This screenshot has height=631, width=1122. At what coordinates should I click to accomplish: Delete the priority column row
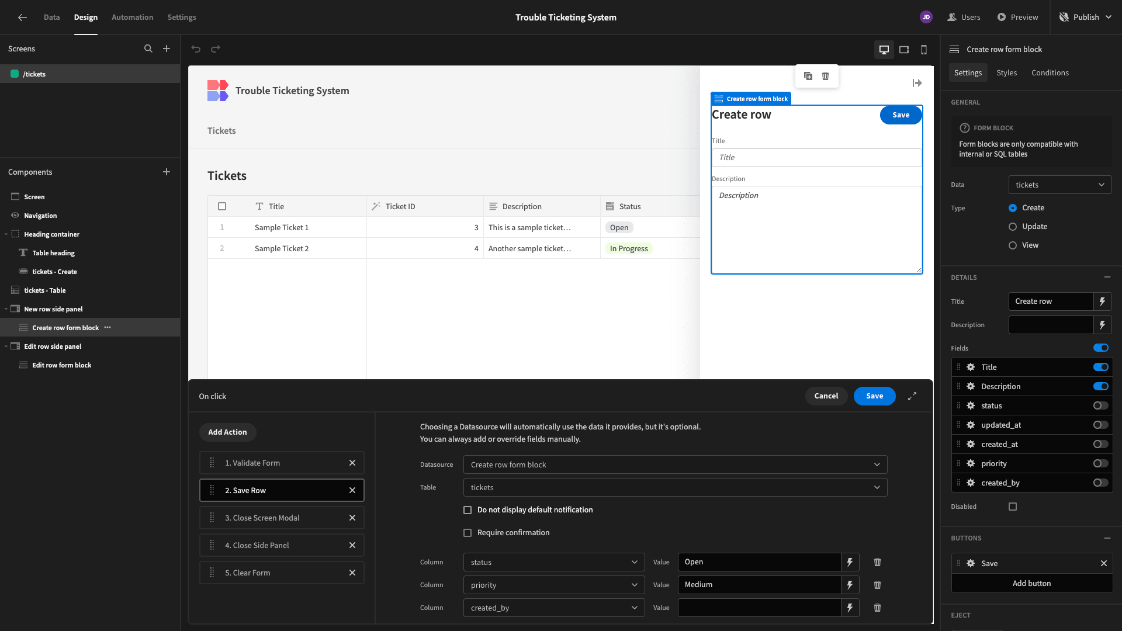coord(877,585)
